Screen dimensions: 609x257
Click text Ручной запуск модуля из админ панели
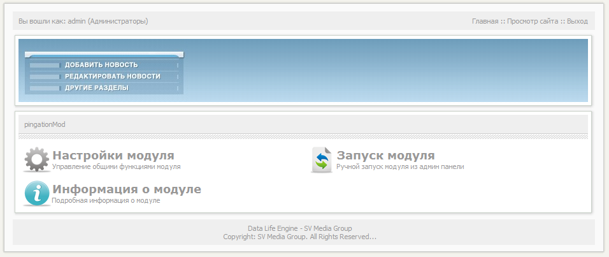[x=400, y=167]
